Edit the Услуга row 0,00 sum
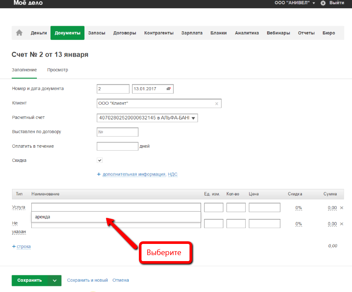352x292 pixels. [332, 208]
